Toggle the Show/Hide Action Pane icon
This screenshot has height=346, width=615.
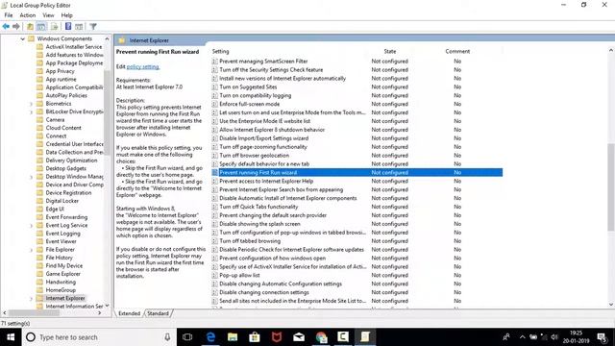pyautogui.click(x=79, y=26)
